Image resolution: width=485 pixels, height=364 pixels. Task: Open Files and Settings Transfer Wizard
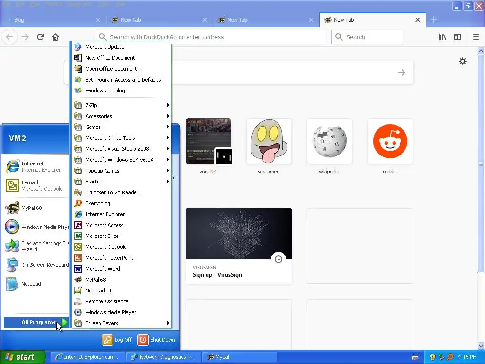point(36,246)
